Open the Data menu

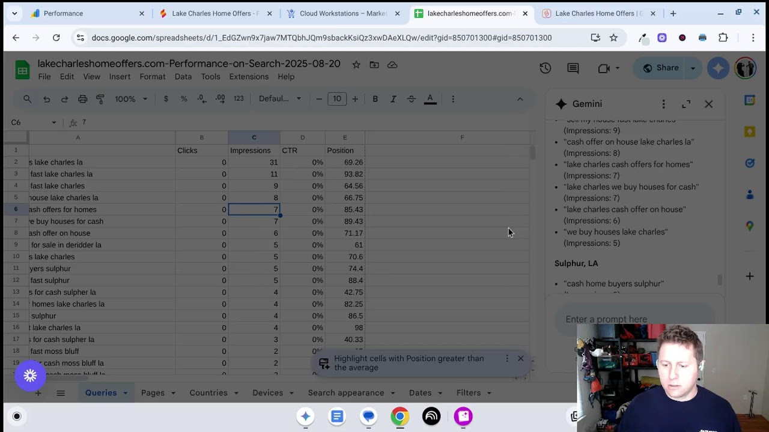click(183, 77)
